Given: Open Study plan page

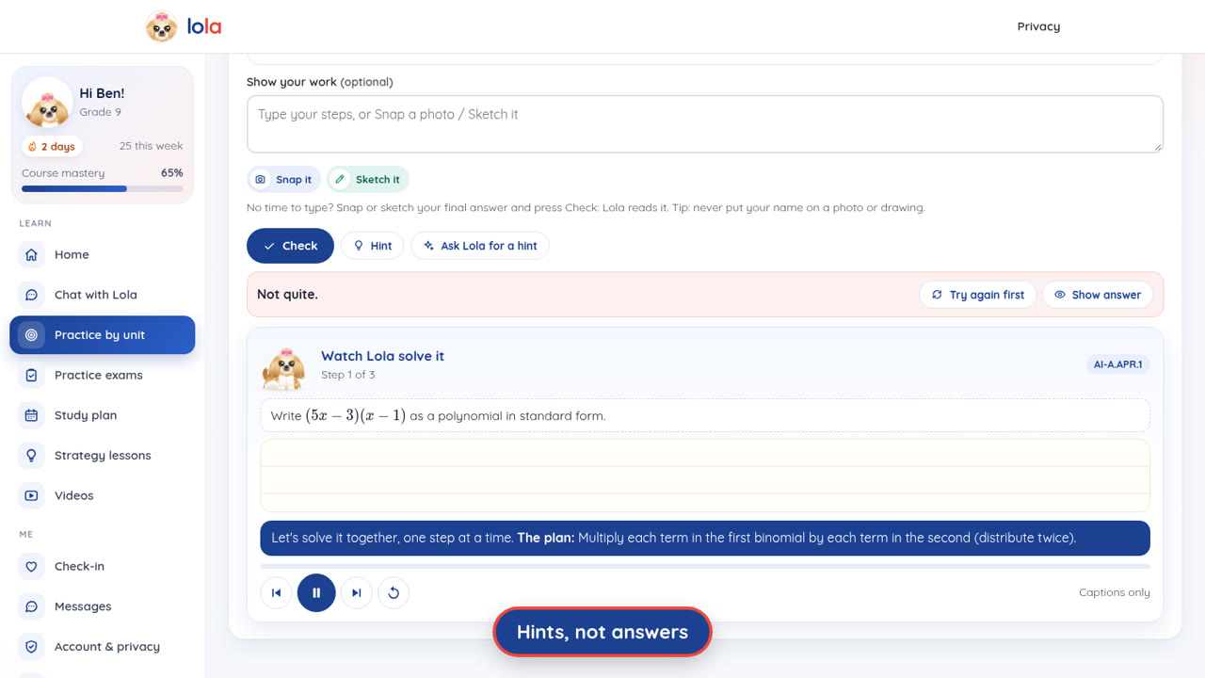Looking at the screenshot, I should click(x=103, y=415).
